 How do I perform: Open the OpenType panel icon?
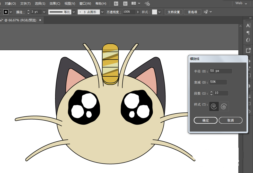(248, 40)
